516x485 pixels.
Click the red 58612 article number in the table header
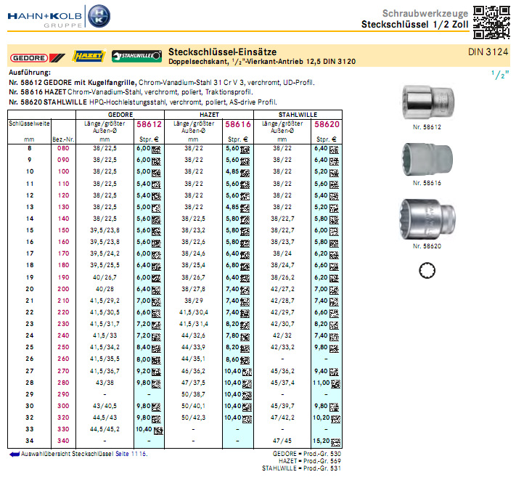coord(149,124)
